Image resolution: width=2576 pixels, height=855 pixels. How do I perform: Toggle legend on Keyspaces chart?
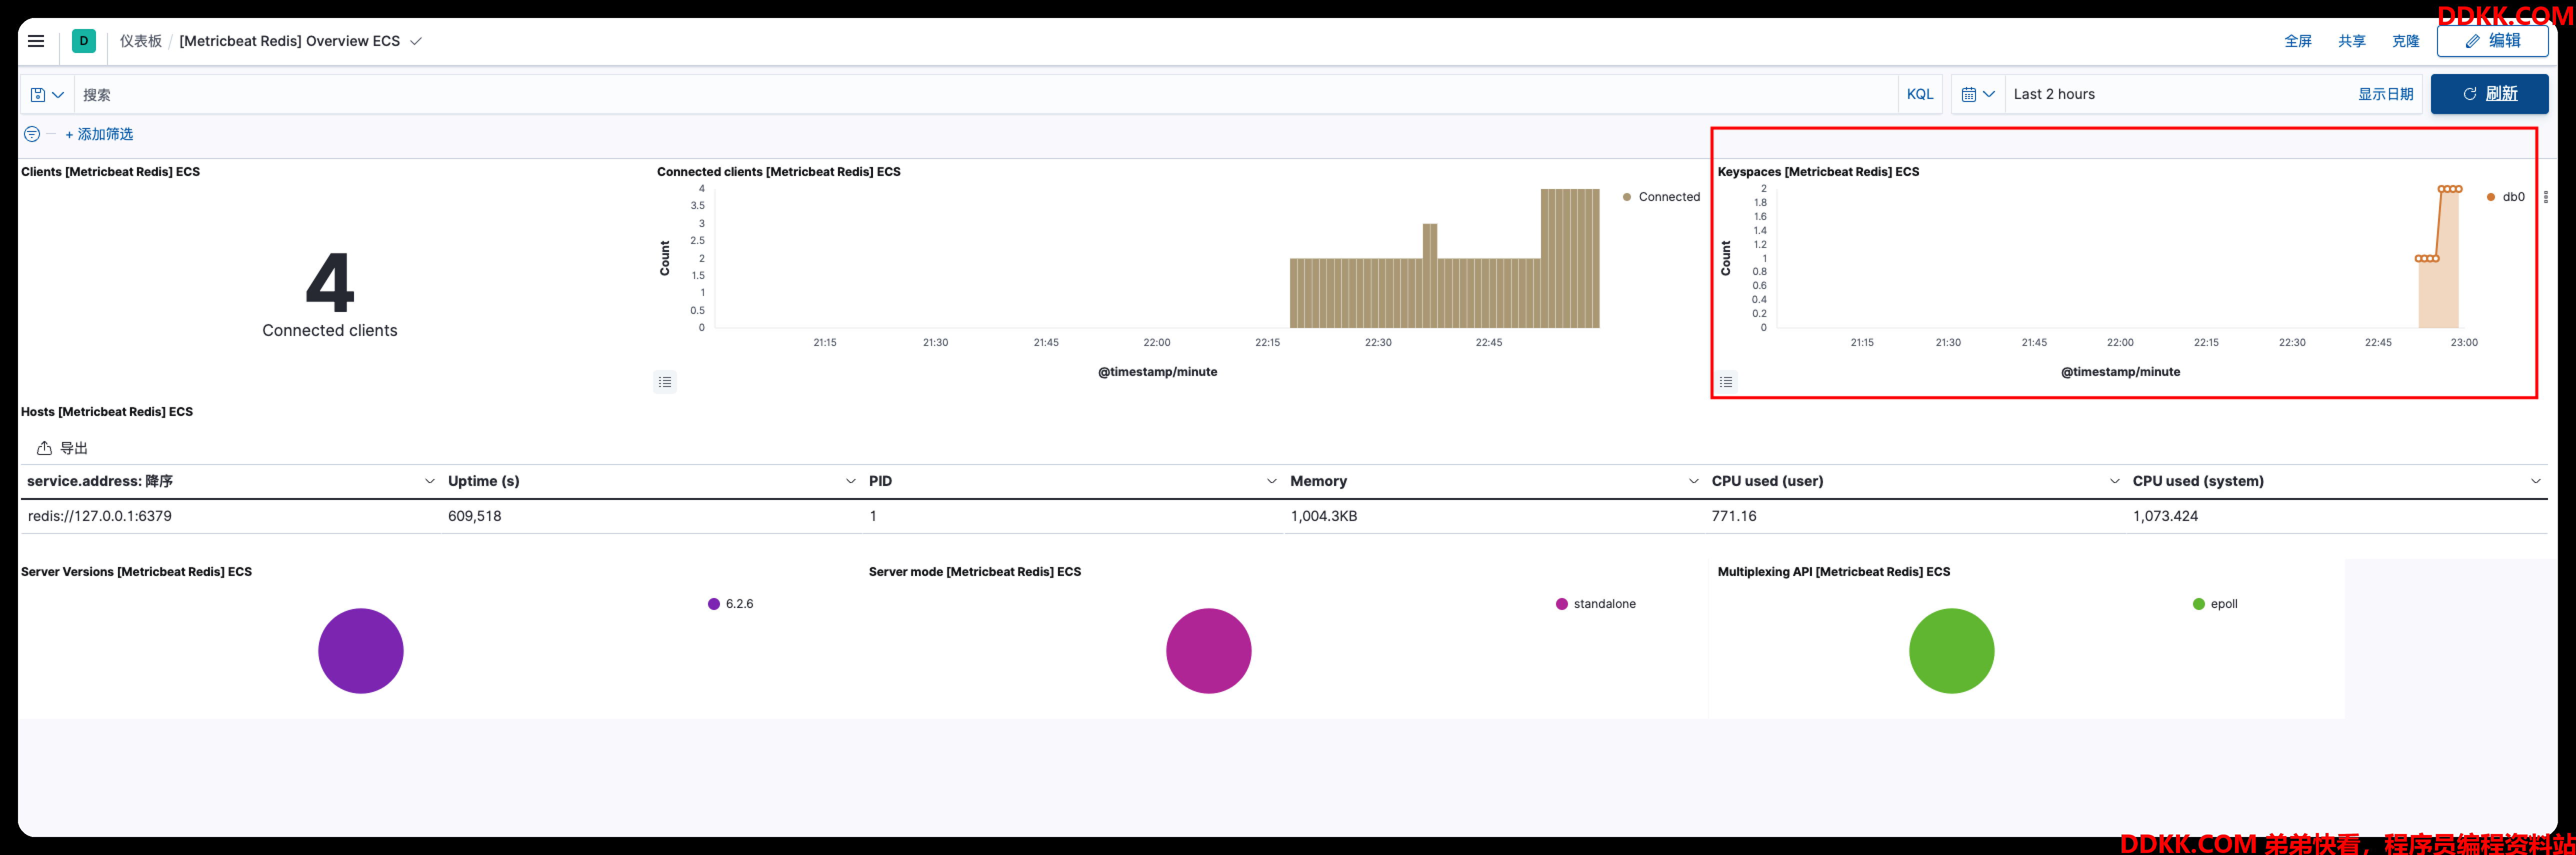coord(1726,382)
